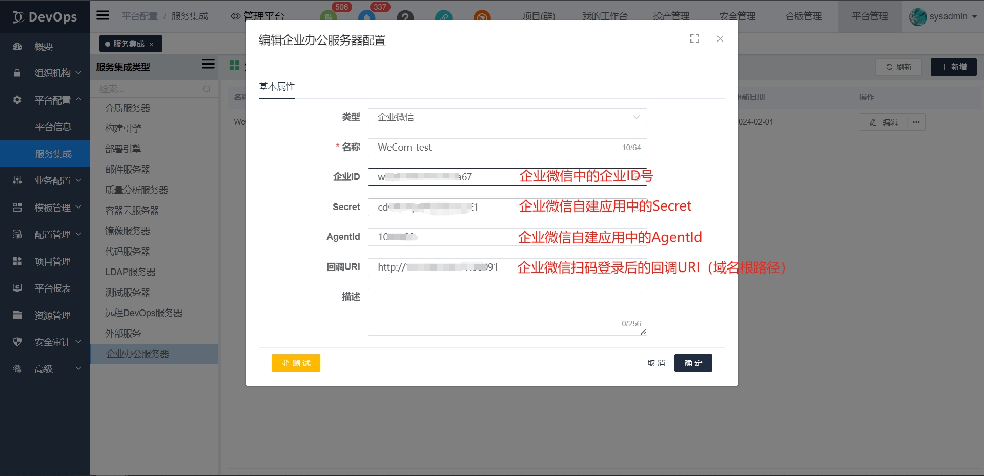Viewport: 984px width, 476px height.
Task: Click the 确定 confirm button
Action: tap(693, 363)
